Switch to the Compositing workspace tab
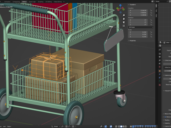 16,2
